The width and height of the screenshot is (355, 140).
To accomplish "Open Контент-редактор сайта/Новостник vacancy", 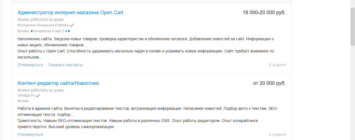I will pos(58,83).
